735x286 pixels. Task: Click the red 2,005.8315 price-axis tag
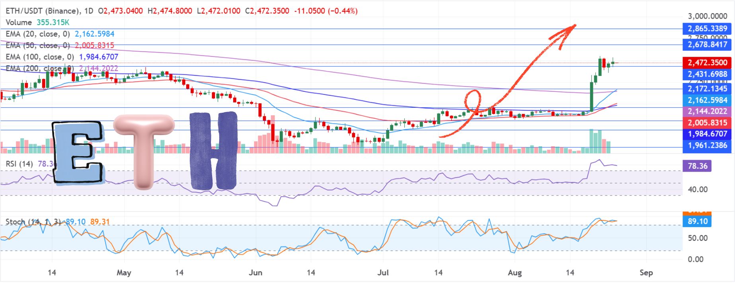coord(707,123)
